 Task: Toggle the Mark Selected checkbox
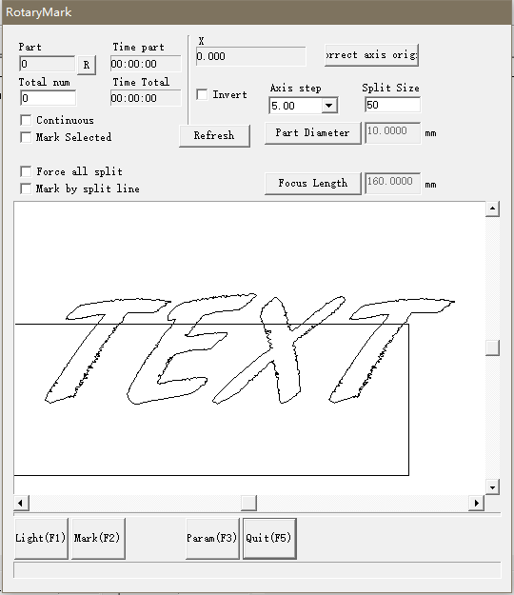pos(26,137)
